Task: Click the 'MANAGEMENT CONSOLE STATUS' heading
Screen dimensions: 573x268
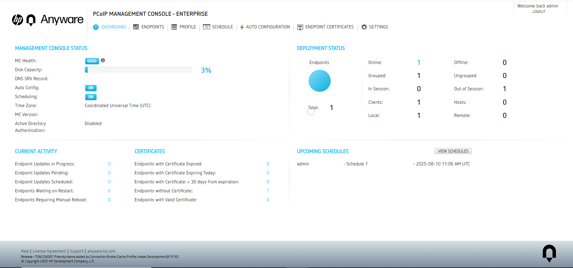Action: tap(51, 48)
